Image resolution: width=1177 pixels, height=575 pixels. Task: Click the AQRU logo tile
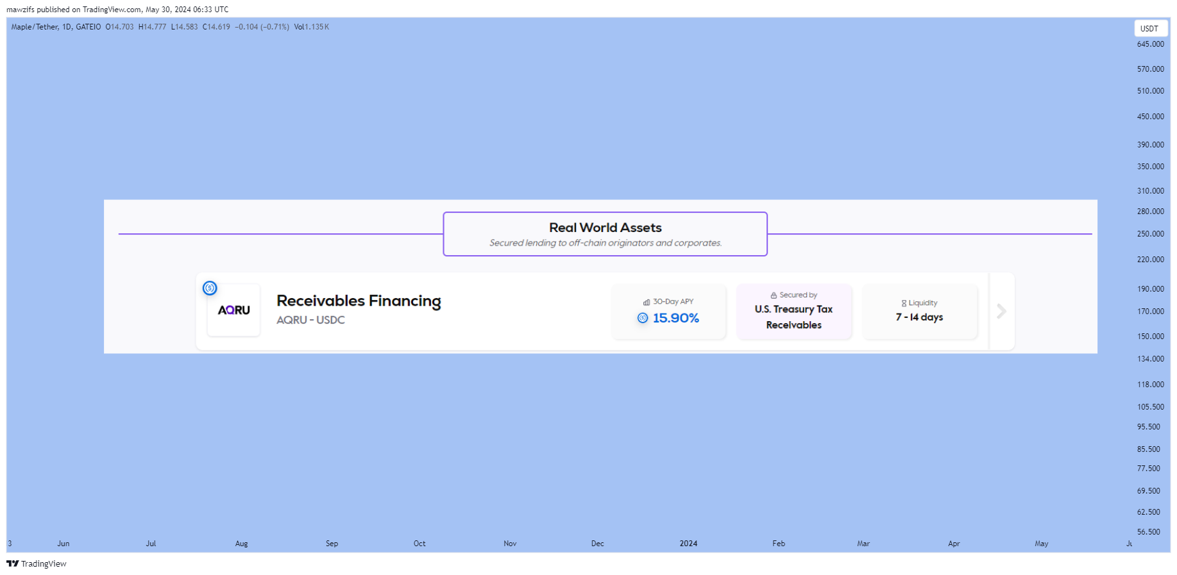pos(233,310)
